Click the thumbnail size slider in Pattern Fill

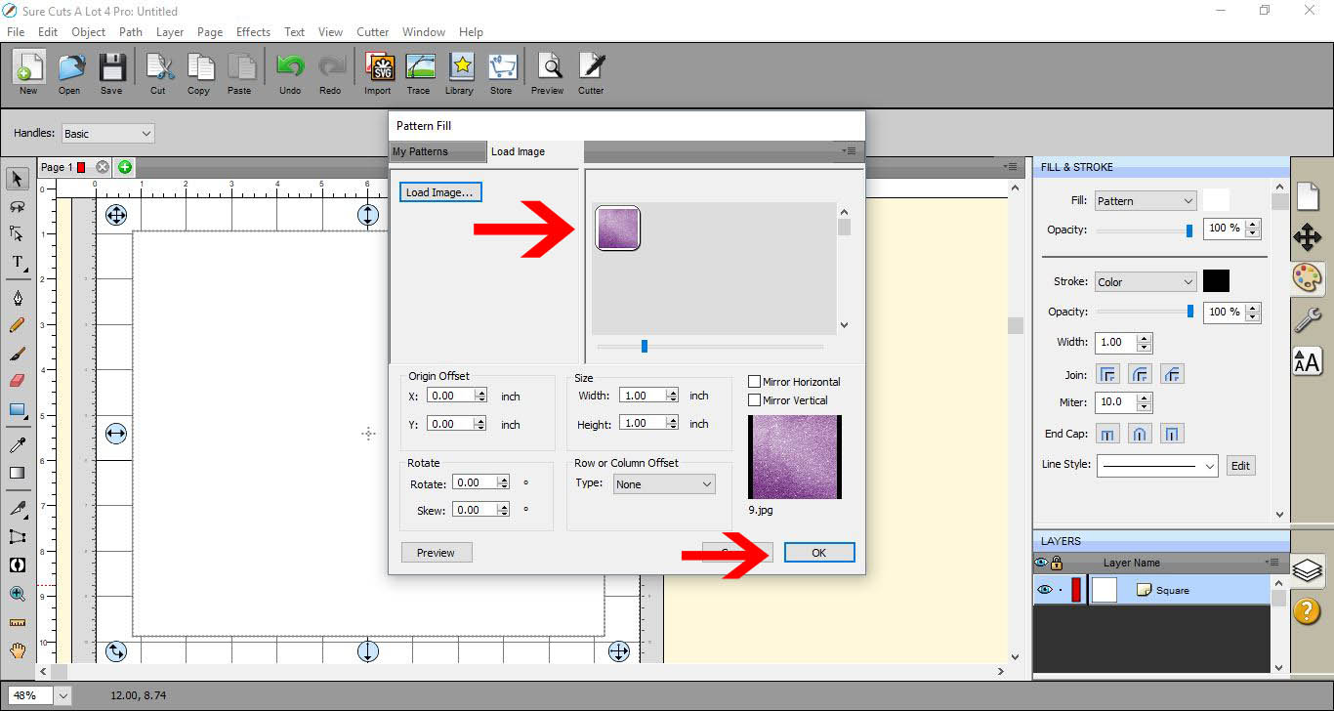click(x=645, y=346)
